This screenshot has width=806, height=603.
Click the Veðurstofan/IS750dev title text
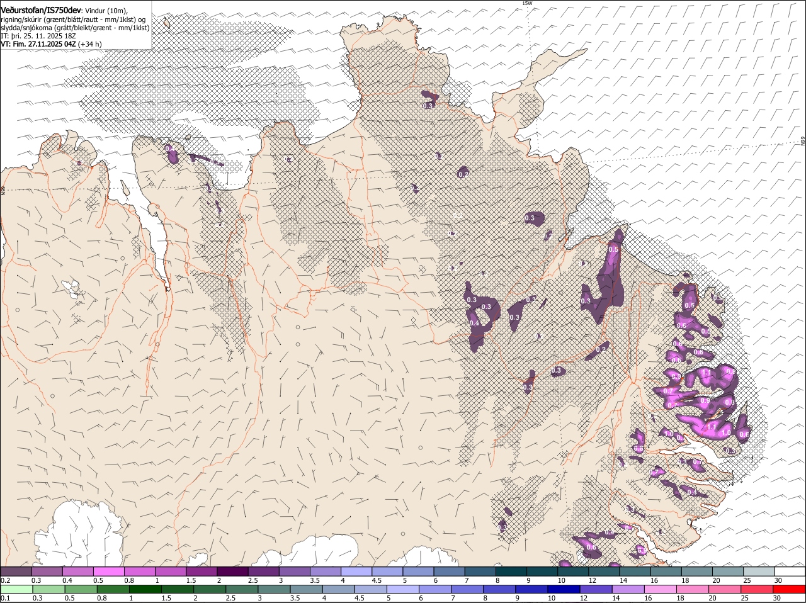[41, 9]
